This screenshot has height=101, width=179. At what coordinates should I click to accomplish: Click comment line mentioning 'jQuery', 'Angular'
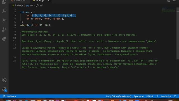pos(89,41)
